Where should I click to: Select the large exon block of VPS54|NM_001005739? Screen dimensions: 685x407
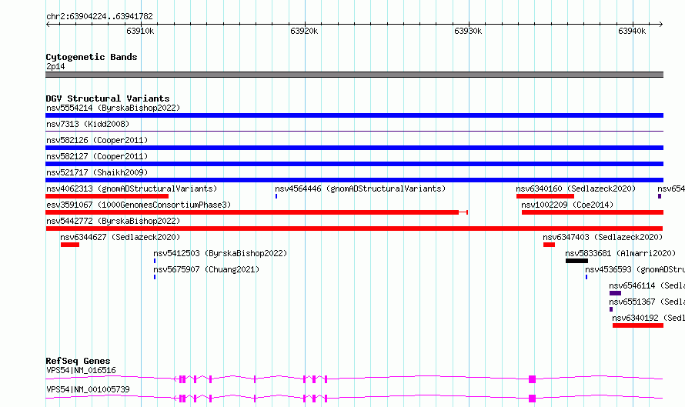point(532,399)
